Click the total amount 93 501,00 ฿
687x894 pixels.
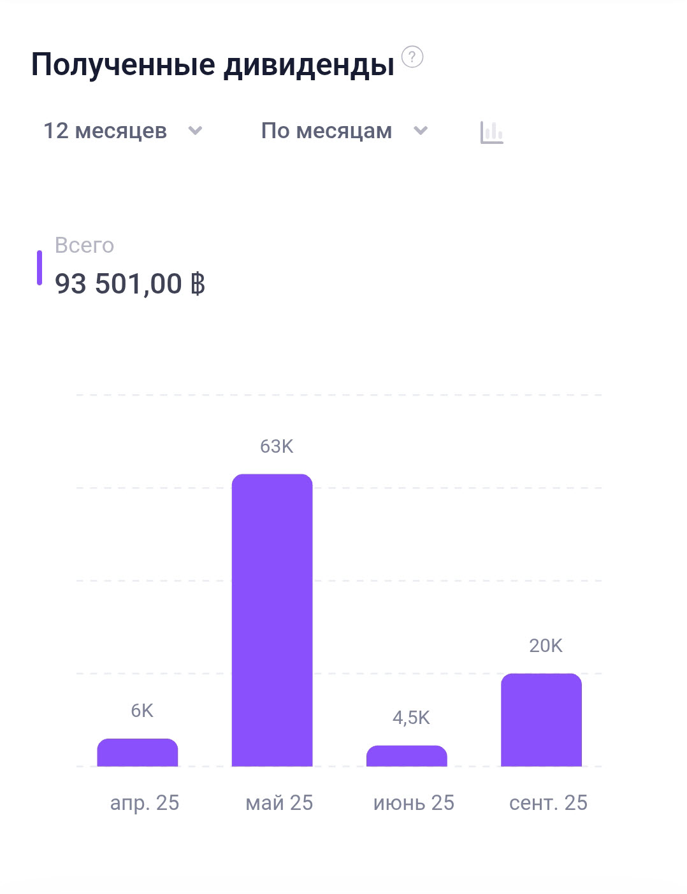pyautogui.click(x=129, y=285)
